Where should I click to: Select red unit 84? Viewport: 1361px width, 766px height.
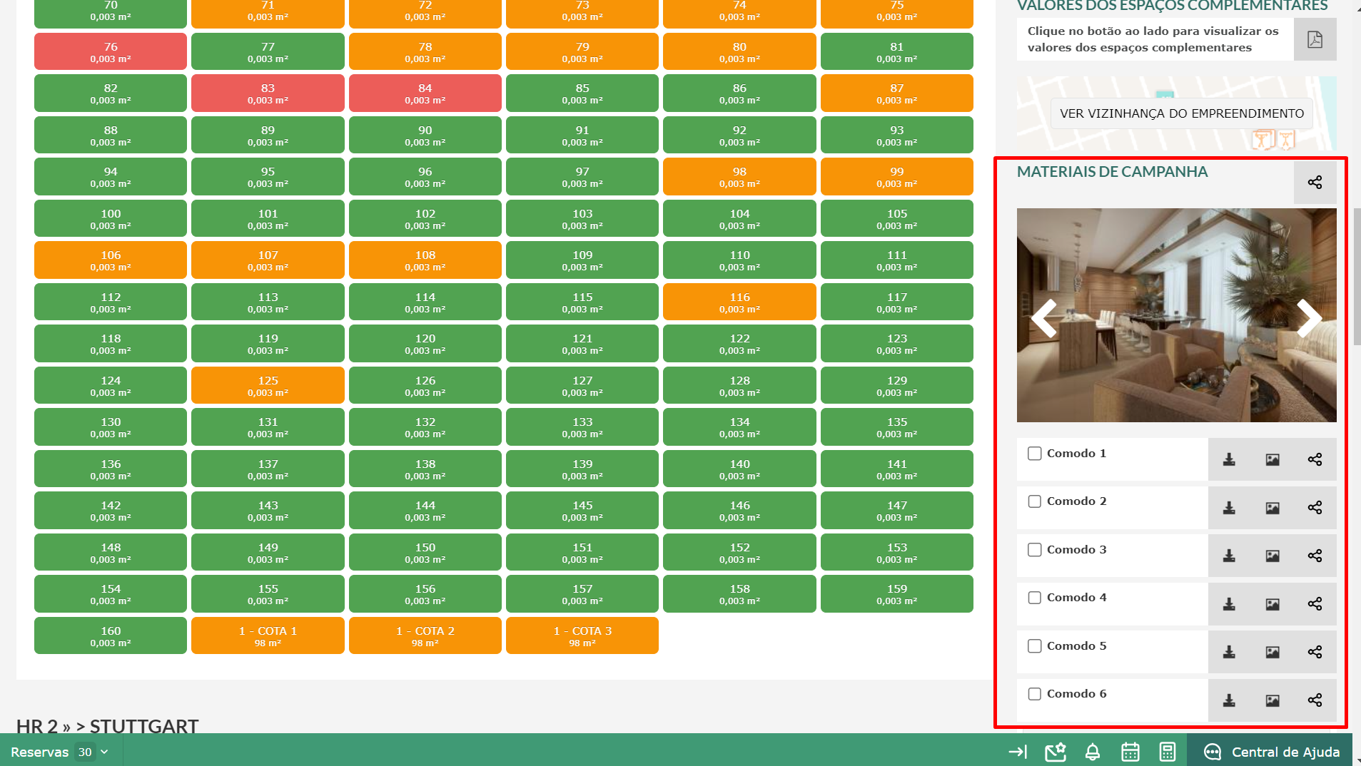(425, 93)
